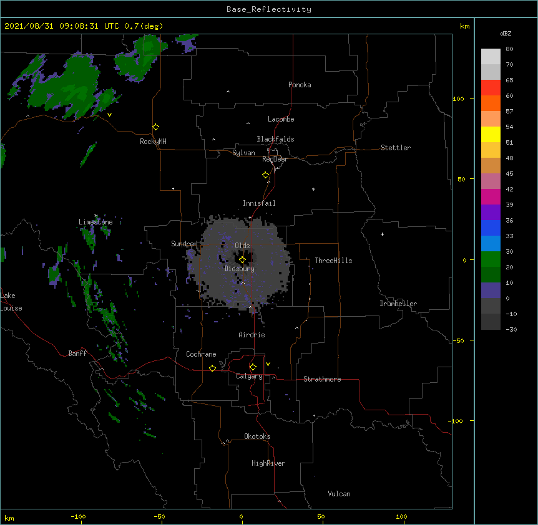Click the yellow diamond marker above RockyMH
Viewport: 538px width, 525px height.
click(x=155, y=127)
